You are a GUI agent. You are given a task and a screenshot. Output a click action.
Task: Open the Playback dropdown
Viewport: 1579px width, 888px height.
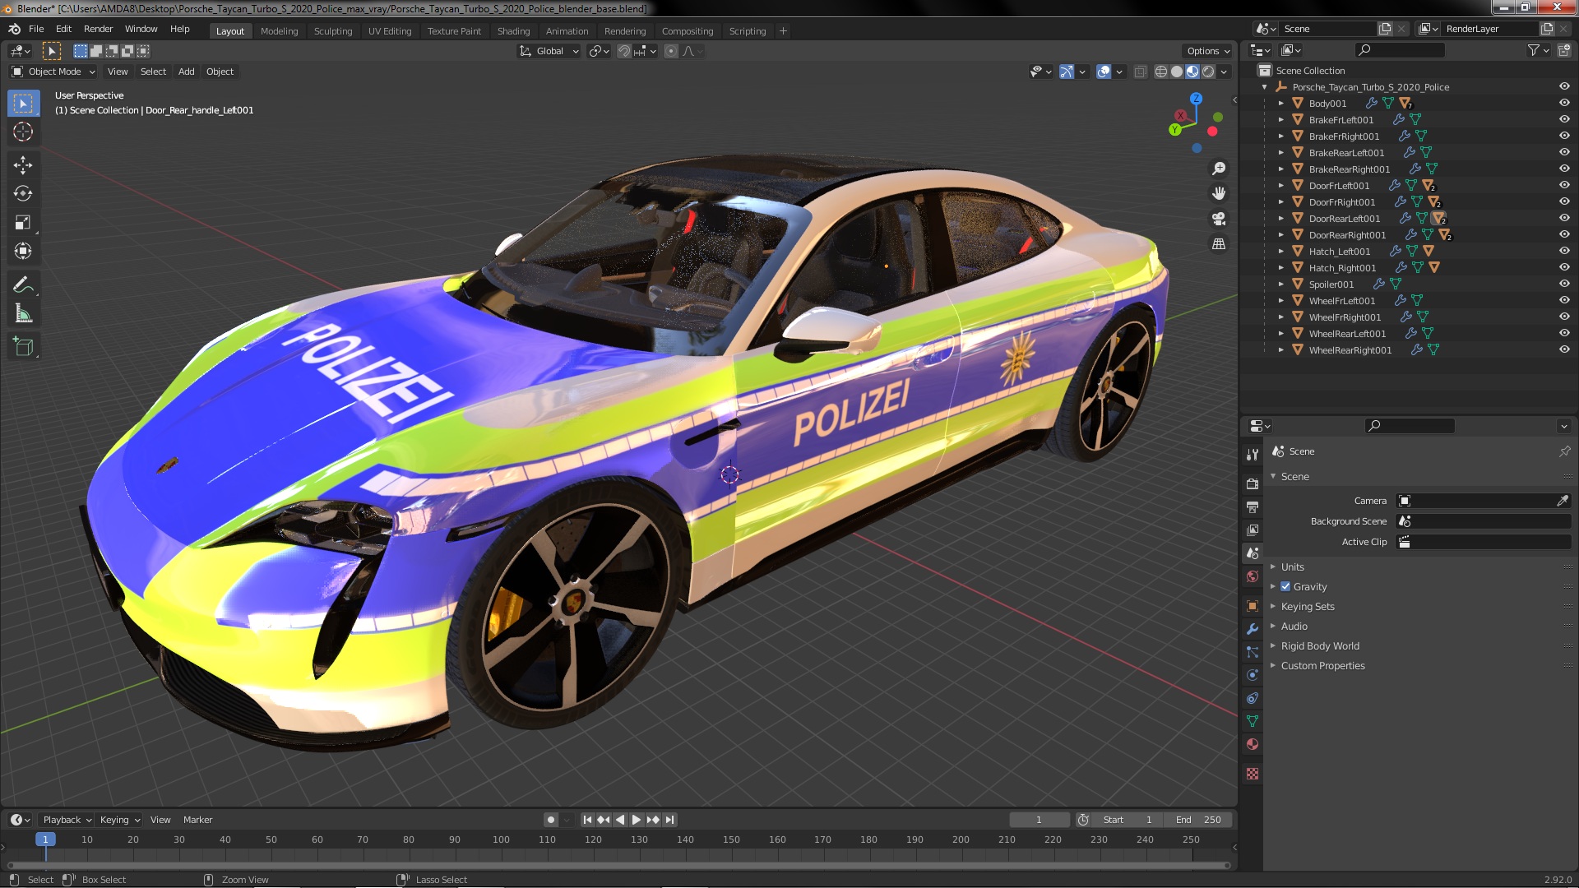67,820
